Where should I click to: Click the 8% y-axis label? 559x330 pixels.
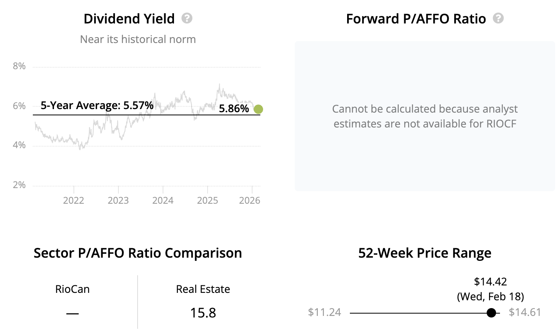[x=19, y=66]
